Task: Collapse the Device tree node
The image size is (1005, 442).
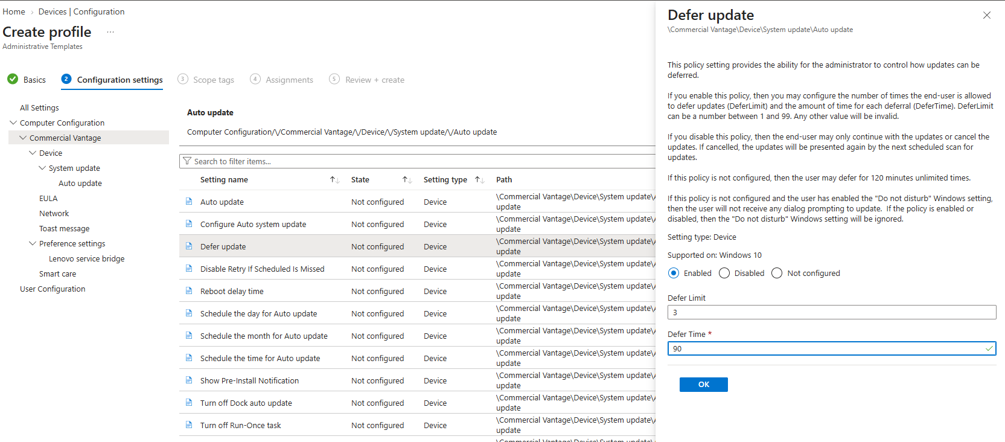Action: point(33,153)
